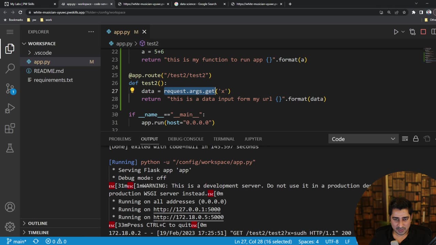The width and height of the screenshot is (436, 245).
Task: Open Source Control view with badge
Action: tap(10, 89)
